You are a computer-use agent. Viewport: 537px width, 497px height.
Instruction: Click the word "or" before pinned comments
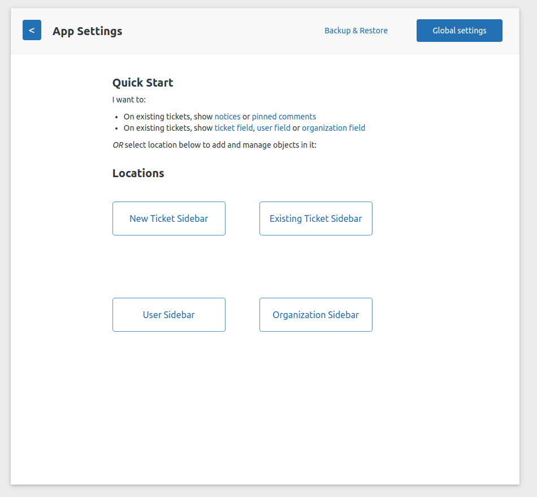[246, 117]
